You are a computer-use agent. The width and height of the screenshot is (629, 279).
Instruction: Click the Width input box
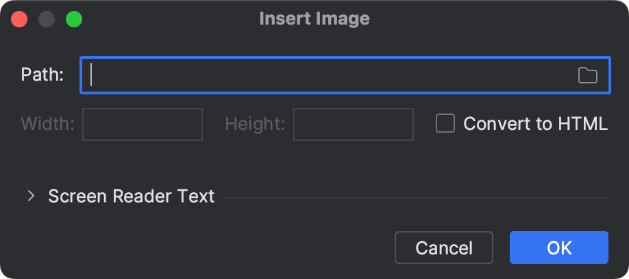(x=143, y=124)
